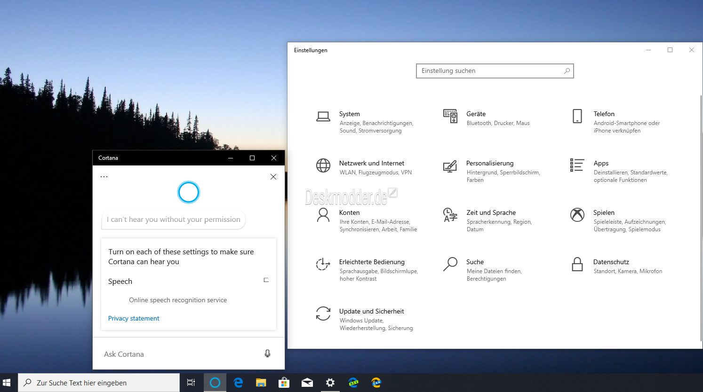Click the magnifier in Einstellung suchen box
The image size is (703, 392).
click(567, 71)
